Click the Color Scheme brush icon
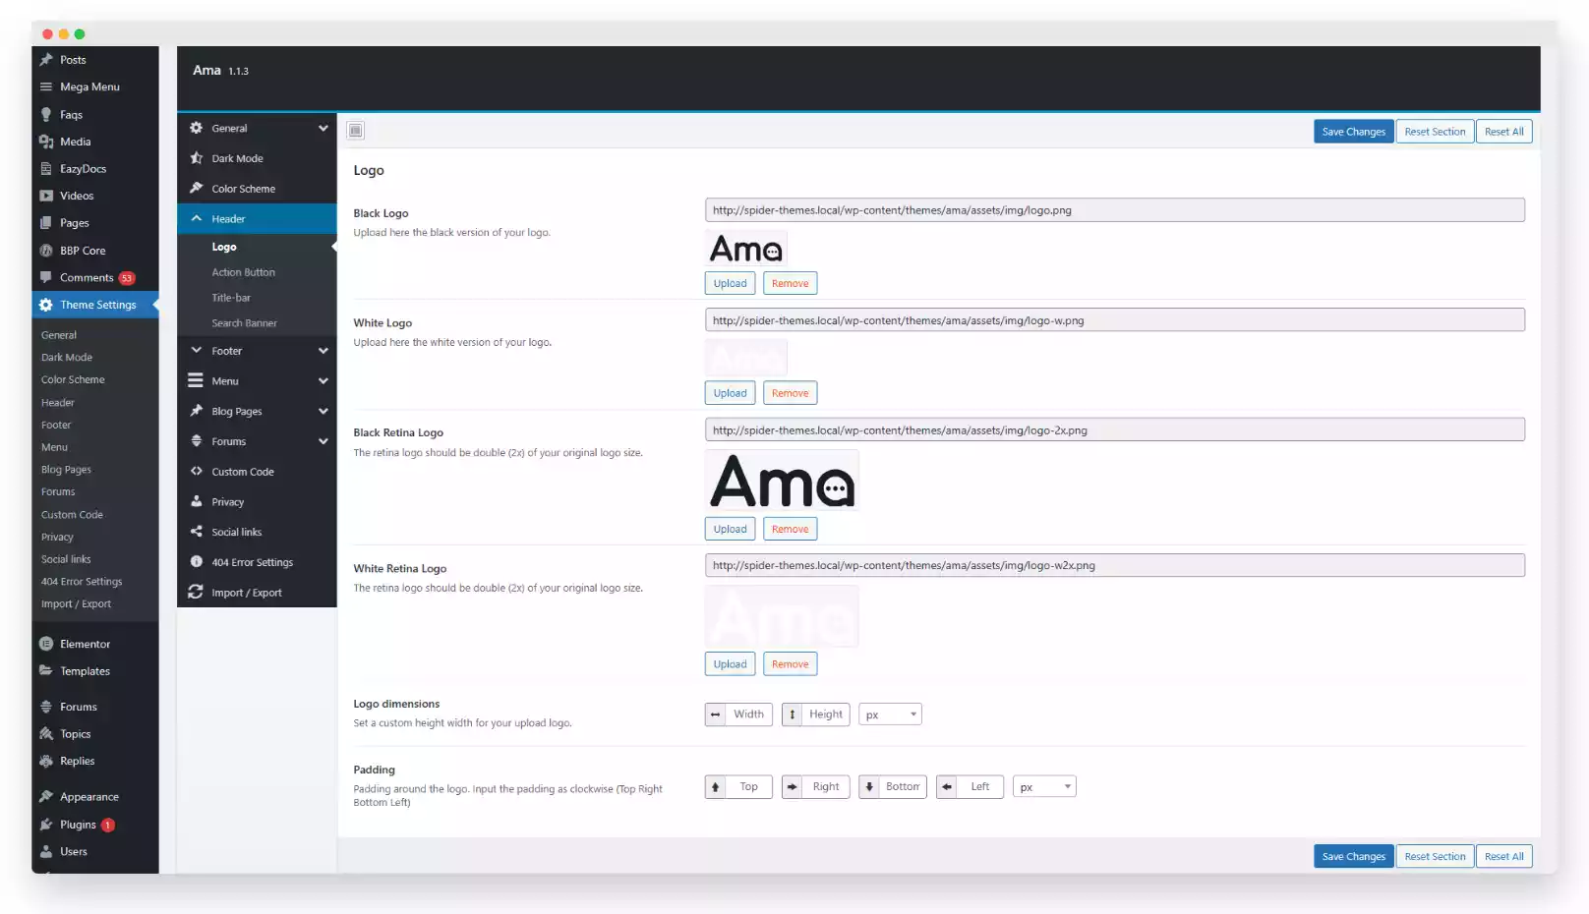The image size is (1589, 914). point(196,188)
